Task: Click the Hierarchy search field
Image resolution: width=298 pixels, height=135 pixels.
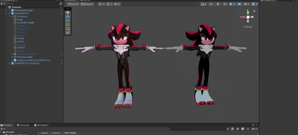Action: pos(32,4)
